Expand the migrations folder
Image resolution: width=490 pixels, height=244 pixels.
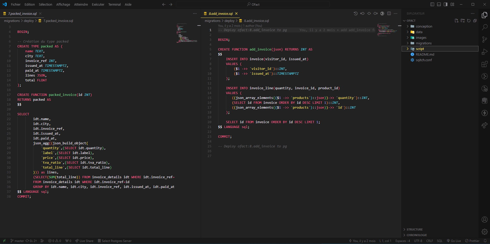423,43
